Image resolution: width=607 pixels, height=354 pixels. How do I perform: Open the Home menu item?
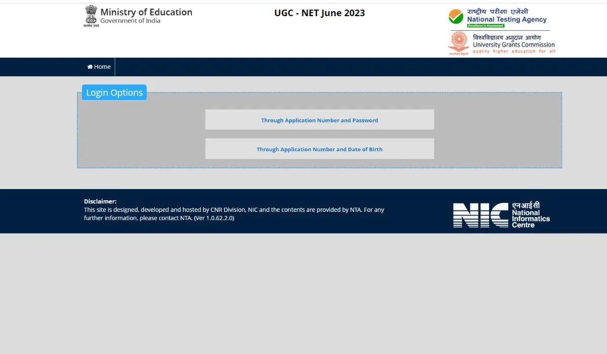click(99, 67)
